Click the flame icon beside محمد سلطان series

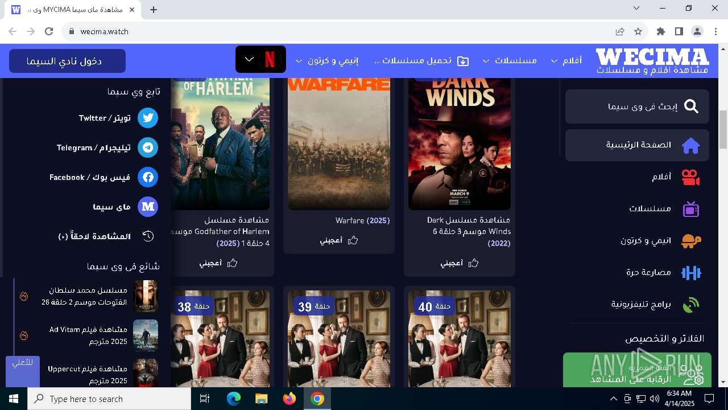coord(24,296)
